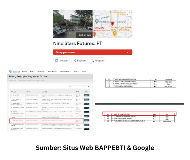The width and height of the screenshot is (190, 160).
Task: Click PT PASAR FOREX DAN KOMODITI BERJANGKA row
Action: (x=139, y=121)
